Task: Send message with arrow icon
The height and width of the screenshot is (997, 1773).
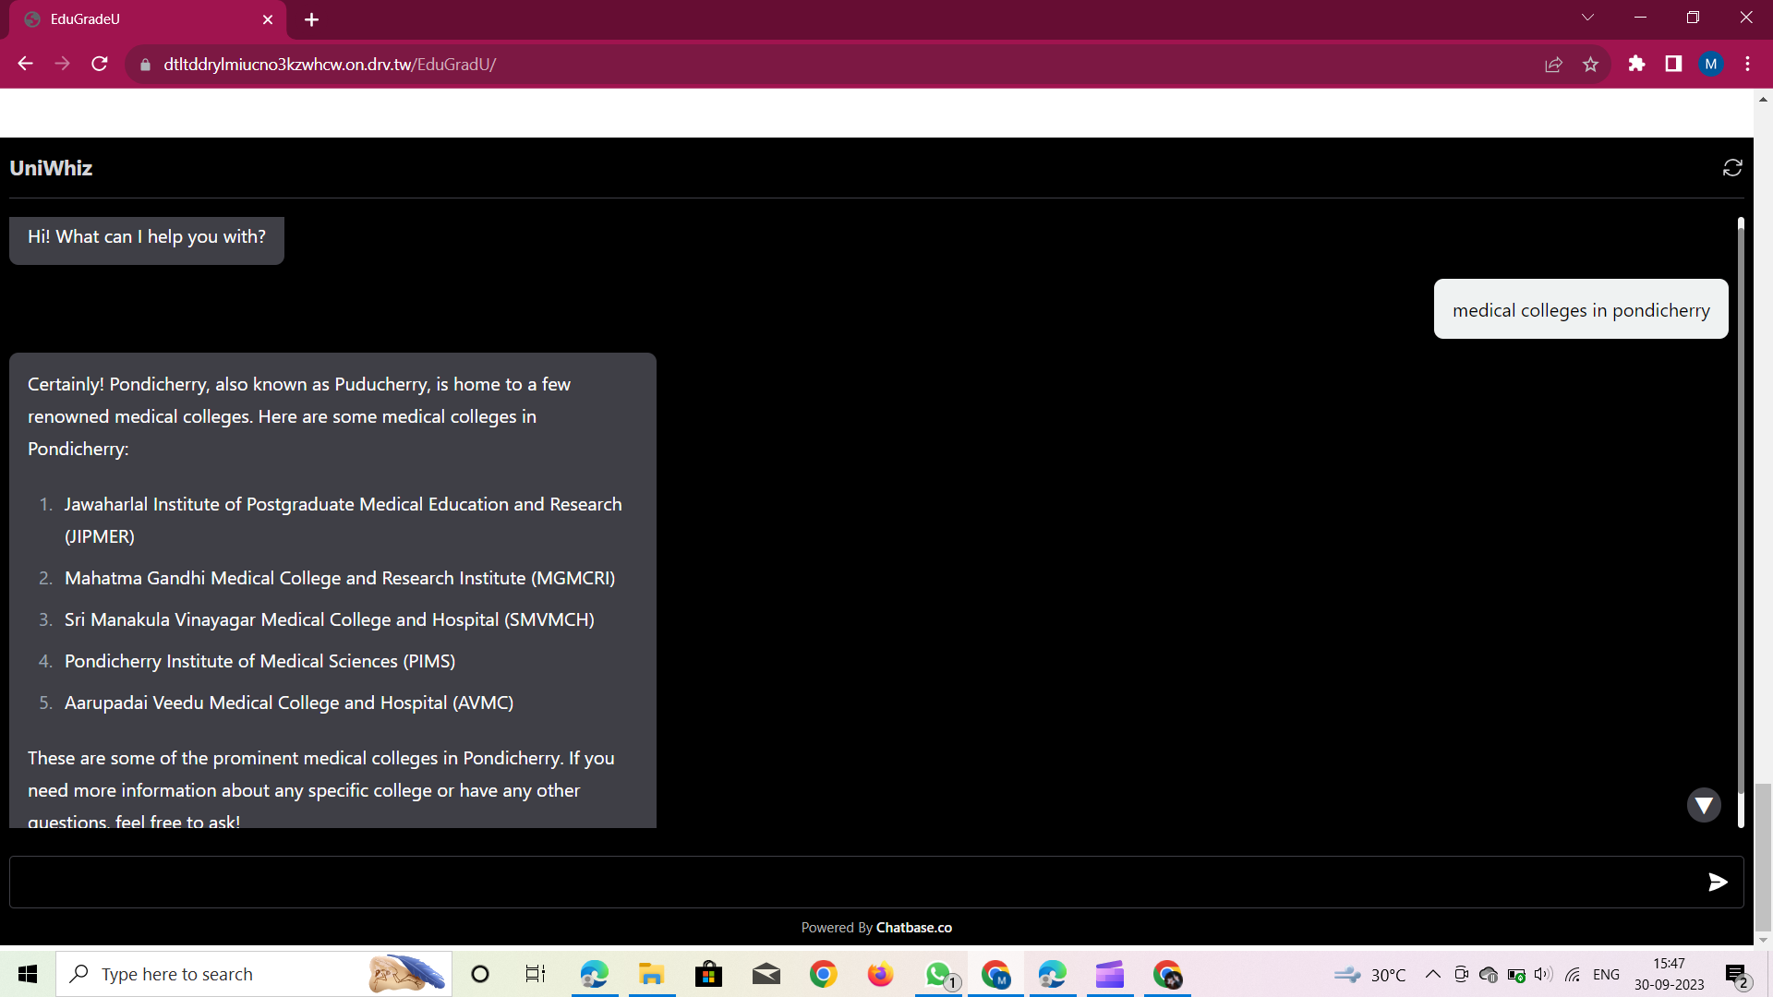Action: point(1718,883)
